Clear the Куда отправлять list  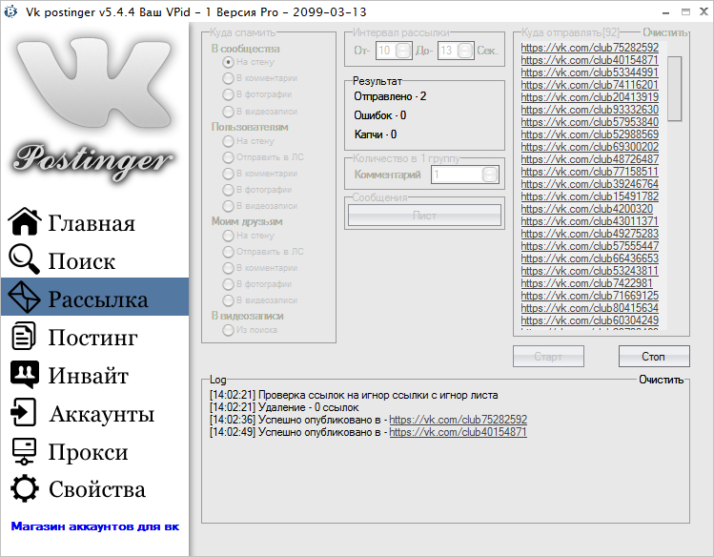[x=664, y=32]
